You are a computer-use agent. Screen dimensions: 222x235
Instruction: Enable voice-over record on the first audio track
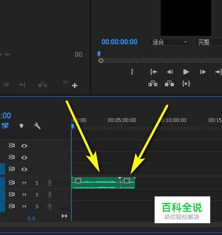point(49,183)
